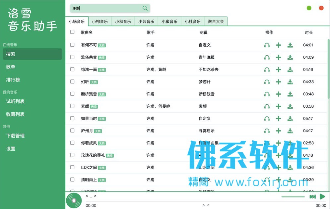Click the song list vertical scrollbar
Image resolution: width=330 pixels, height=209 pixels.
(x=329, y=69)
